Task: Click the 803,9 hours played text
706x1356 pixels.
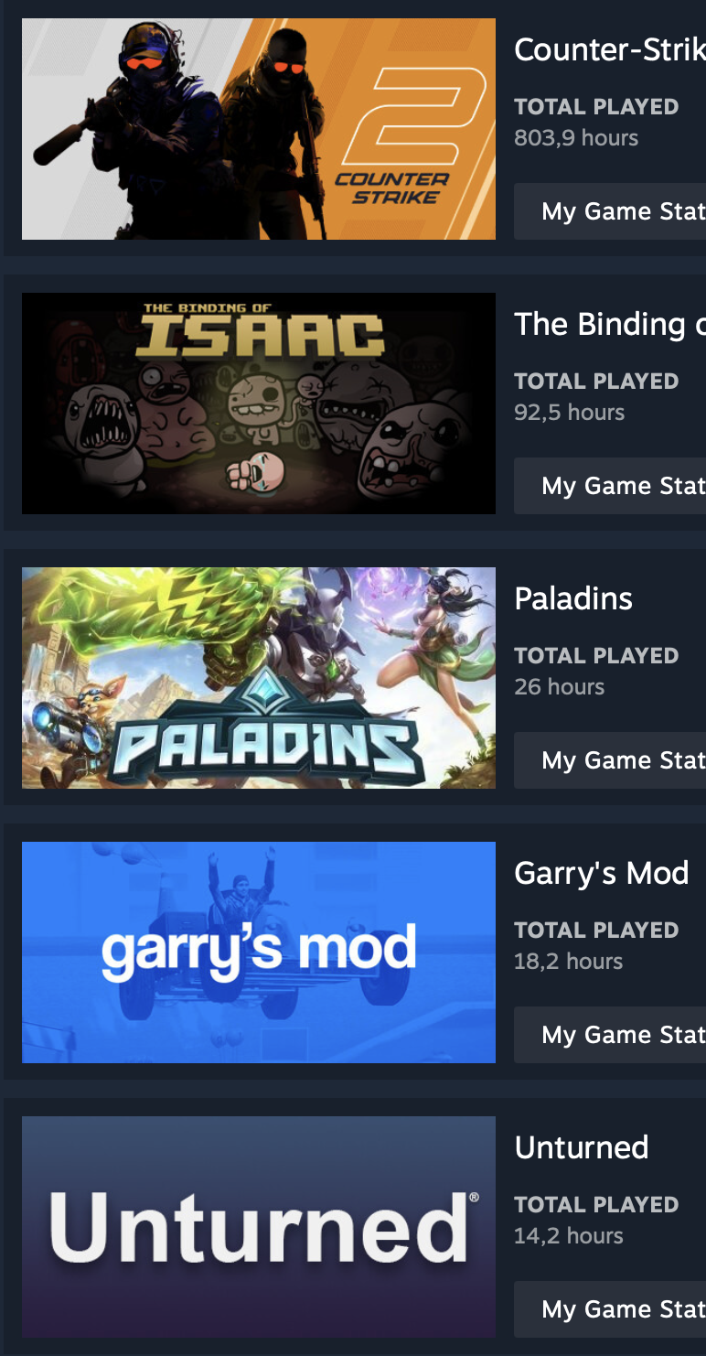Action: pos(576,138)
